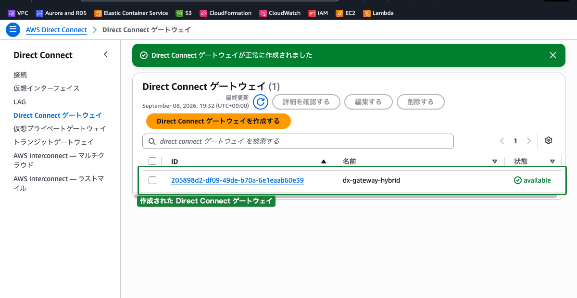The width and height of the screenshot is (577, 298).
Task: Click the Direct Connect sidebar heading
Action: [x=43, y=55]
